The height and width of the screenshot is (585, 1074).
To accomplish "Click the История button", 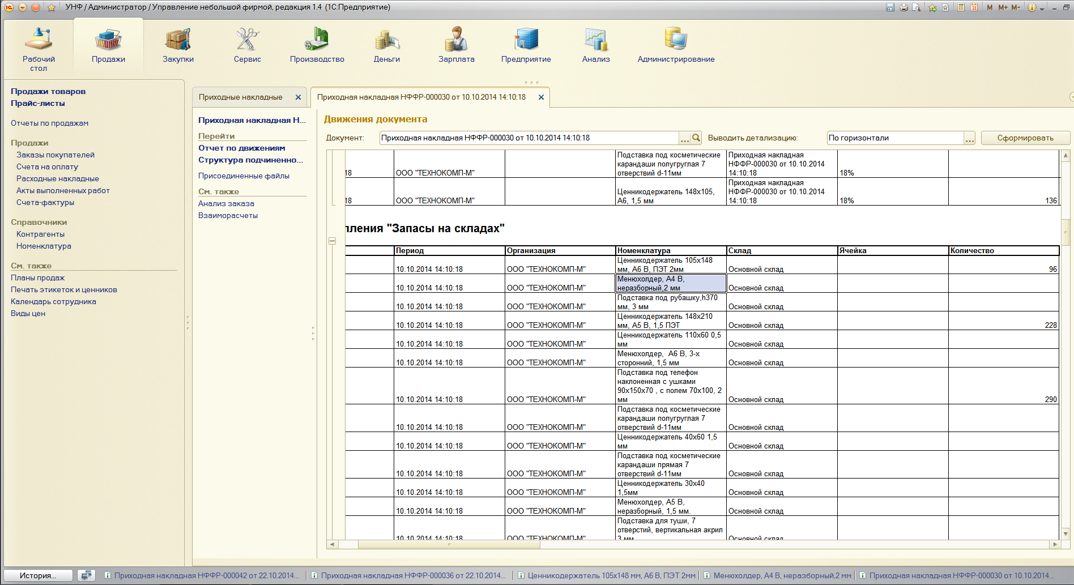I will click(38, 575).
